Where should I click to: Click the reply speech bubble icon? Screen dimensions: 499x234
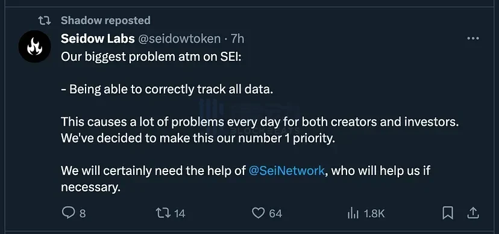tap(68, 213)
